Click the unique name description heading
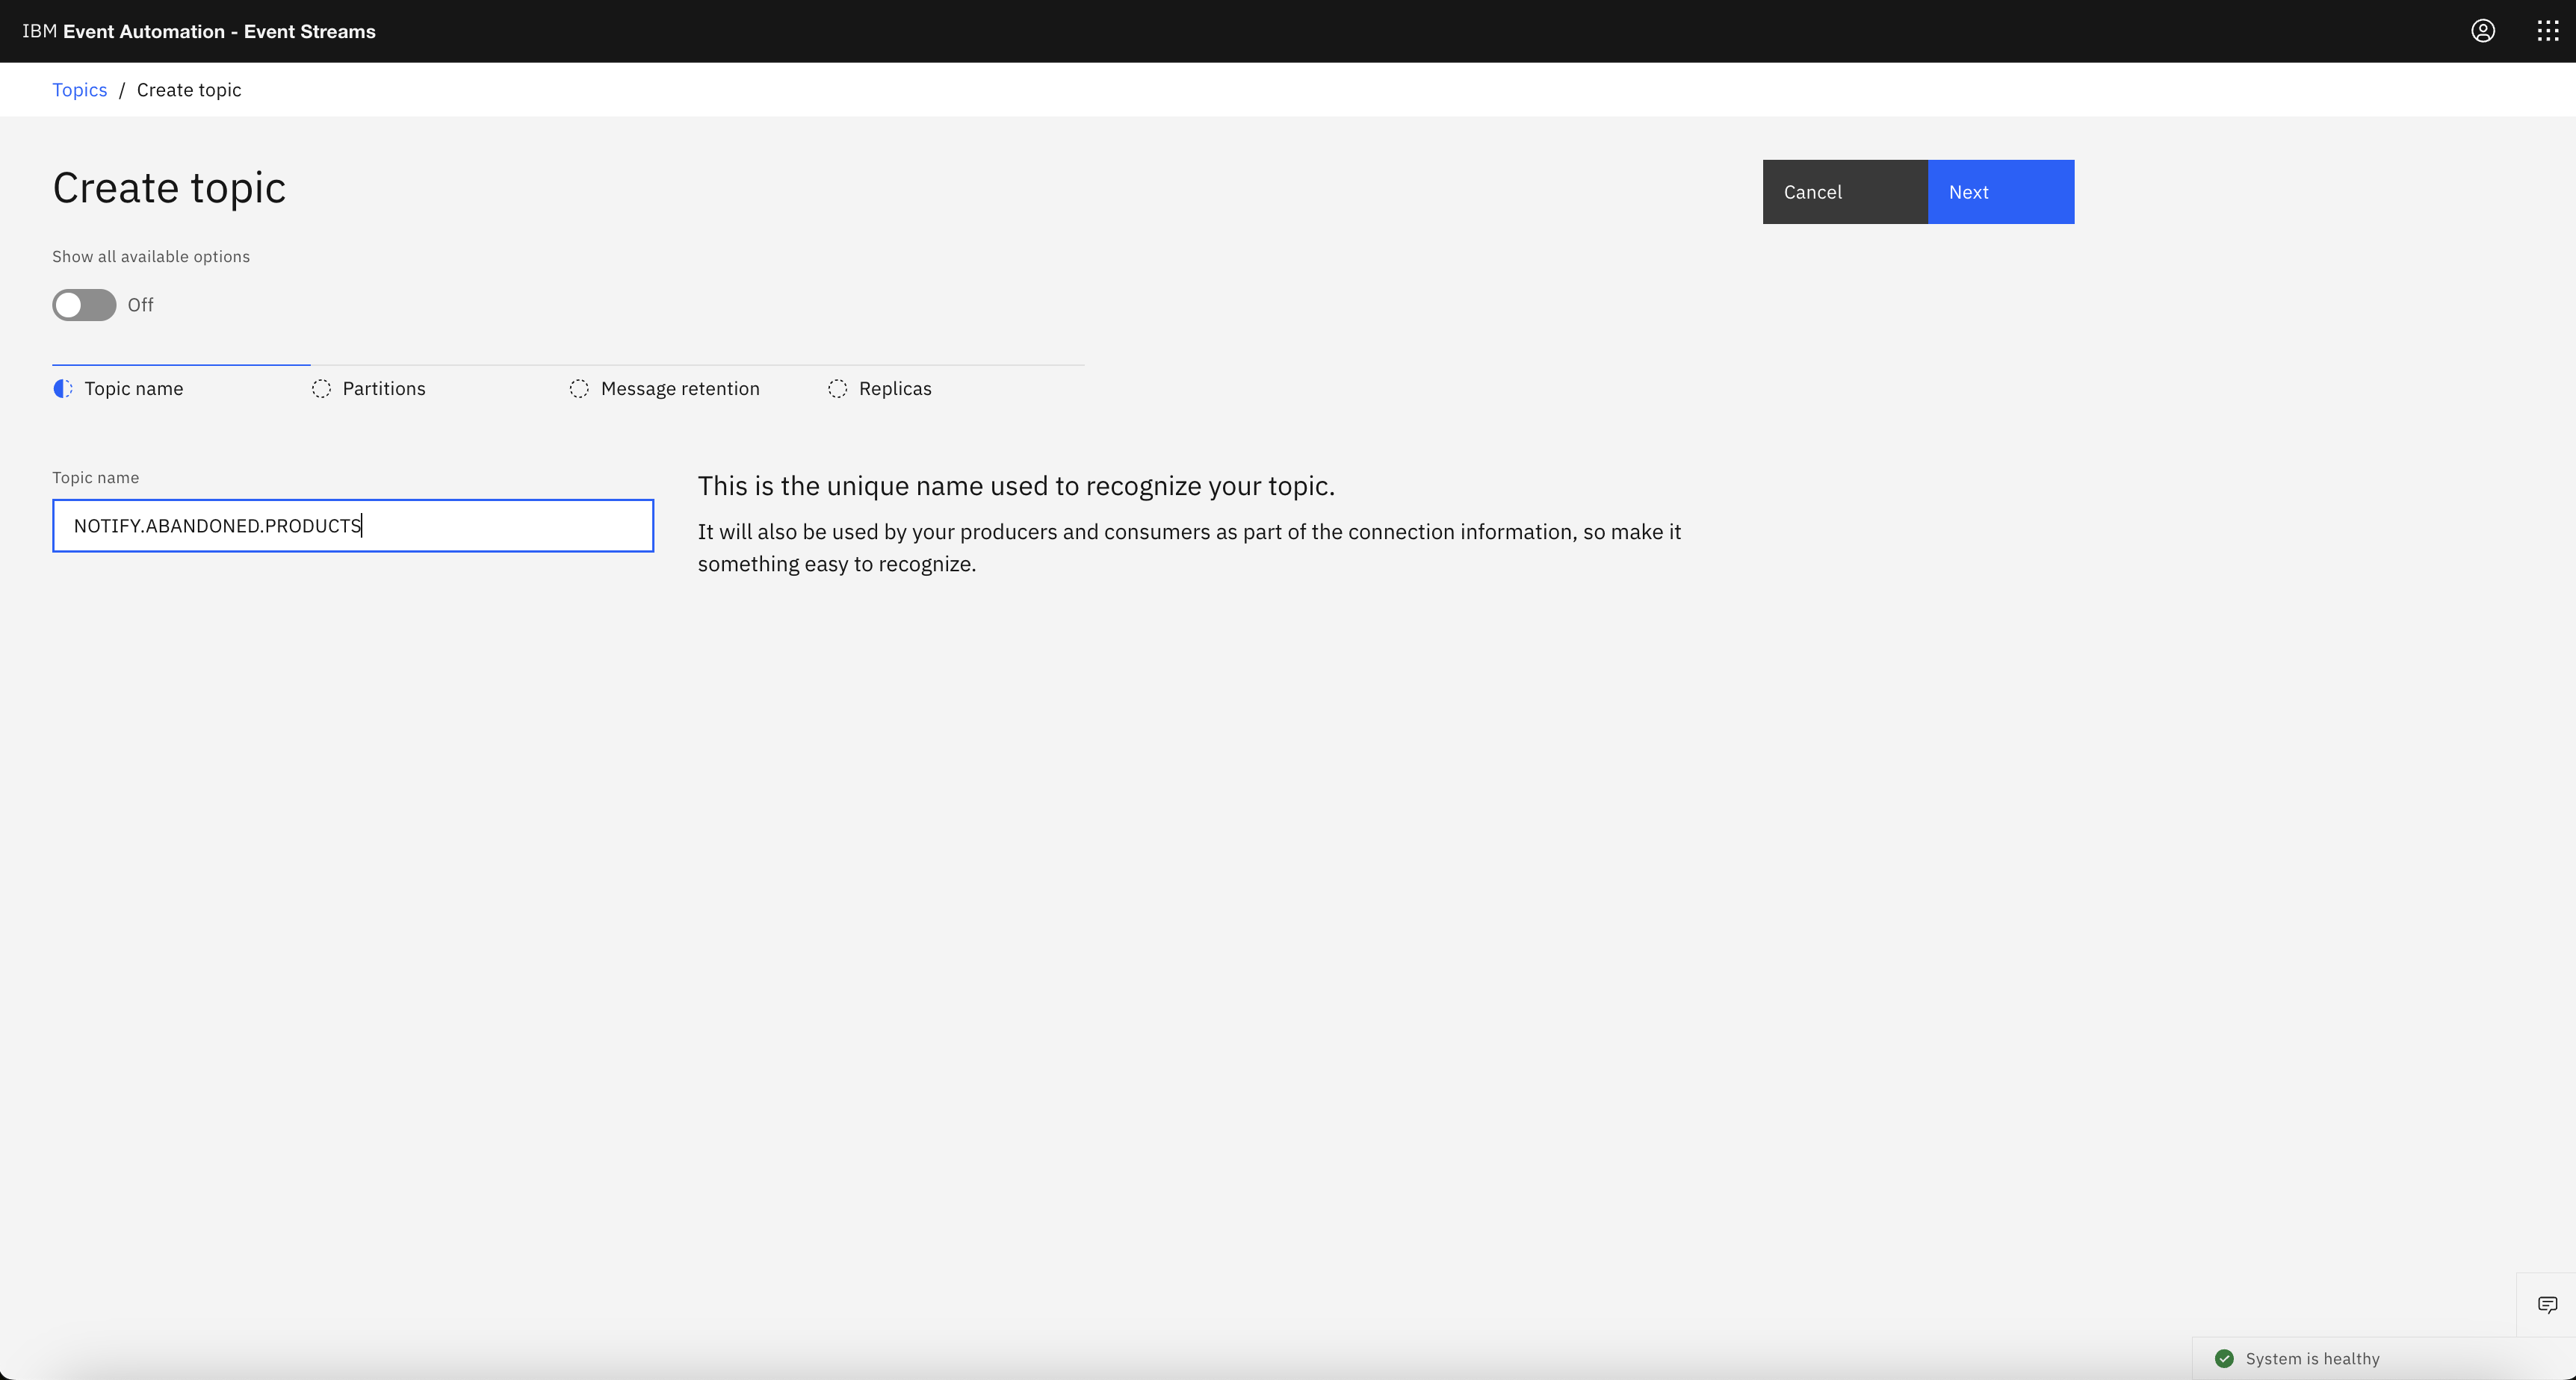The width and height of the screenshot is (2576, 1380). [x=1016, y=485]
